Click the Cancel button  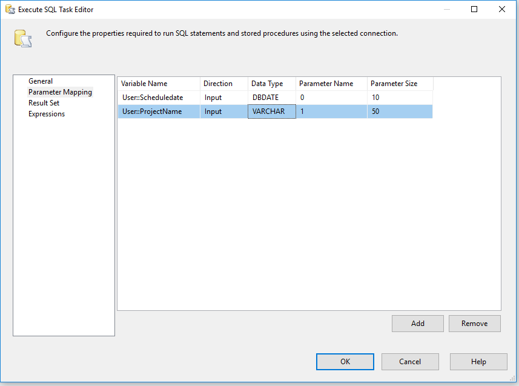410,362
